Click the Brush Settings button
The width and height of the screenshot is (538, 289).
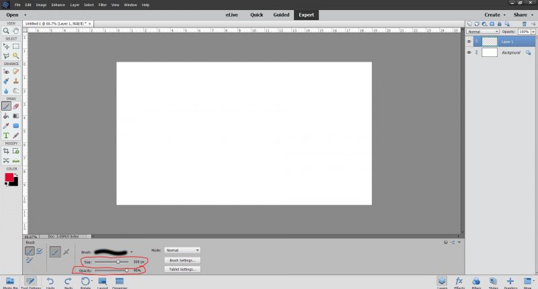[x=182, y=260]
